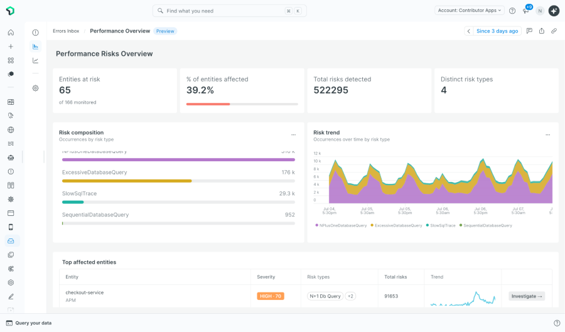Click the checkout-service trend sparkline
565x332 pixels.
coord(463,299)
